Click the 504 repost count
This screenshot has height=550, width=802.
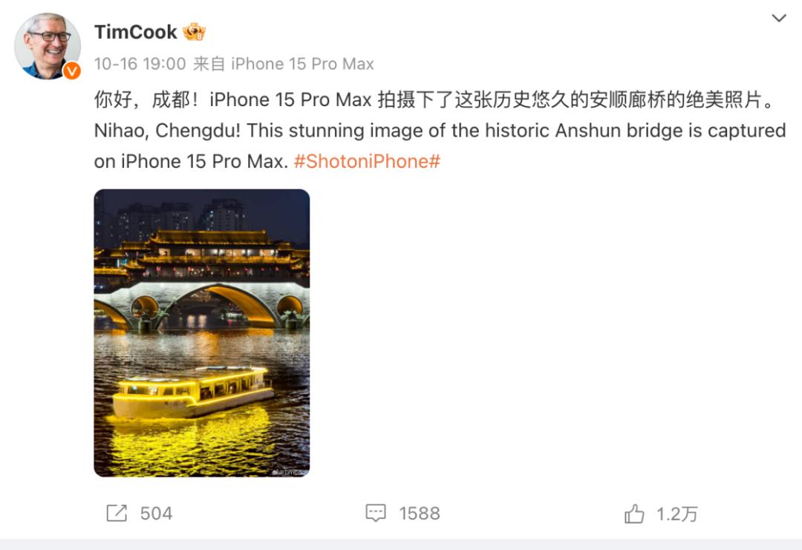[x=156, y=513]
